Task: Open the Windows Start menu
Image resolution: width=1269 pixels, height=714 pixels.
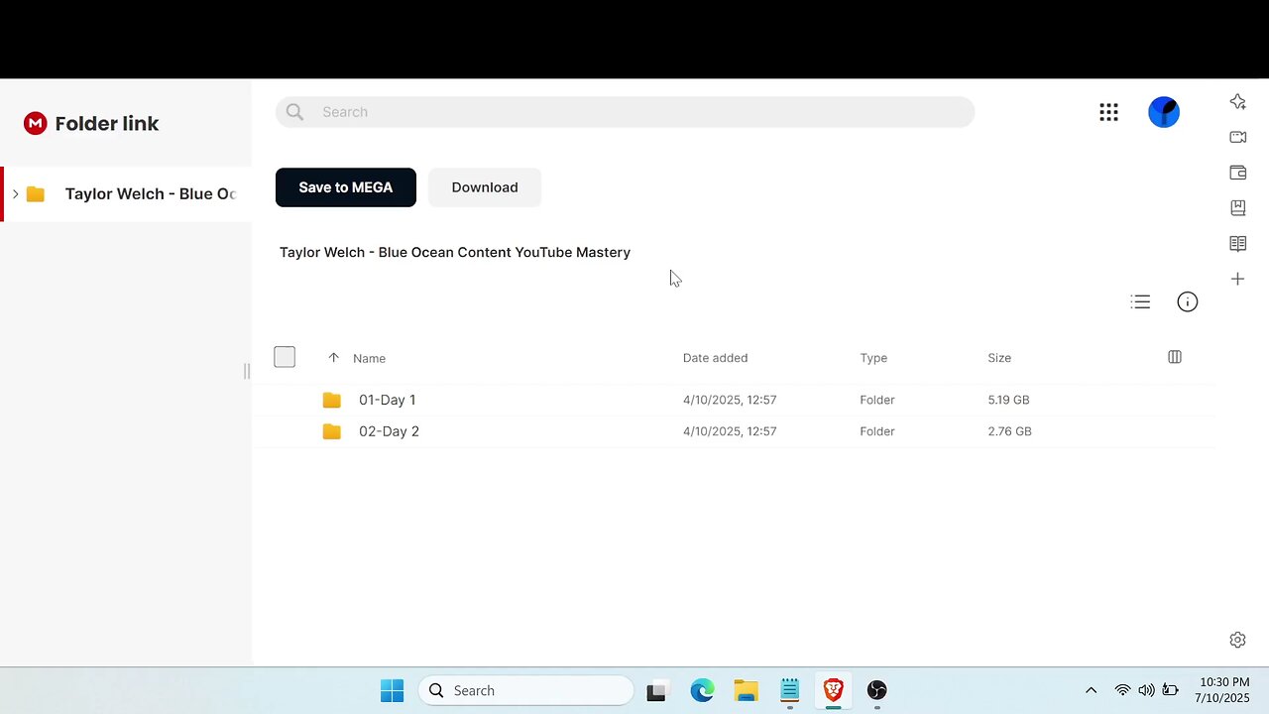Action: coord(393,690)
